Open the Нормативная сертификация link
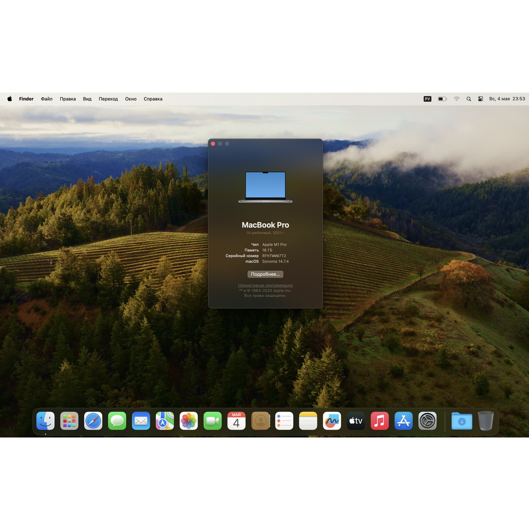This screenshot has height=529, width=529. (x=265, y=286)
